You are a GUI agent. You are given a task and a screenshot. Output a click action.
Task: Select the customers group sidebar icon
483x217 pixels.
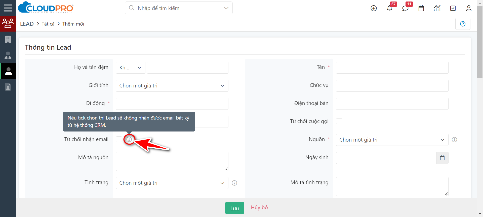click(x=8, y=24)
